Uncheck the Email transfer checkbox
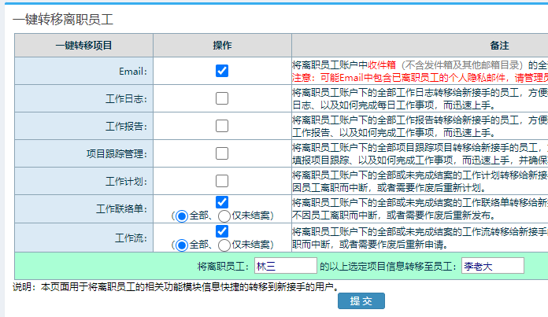 click(222, 71)
